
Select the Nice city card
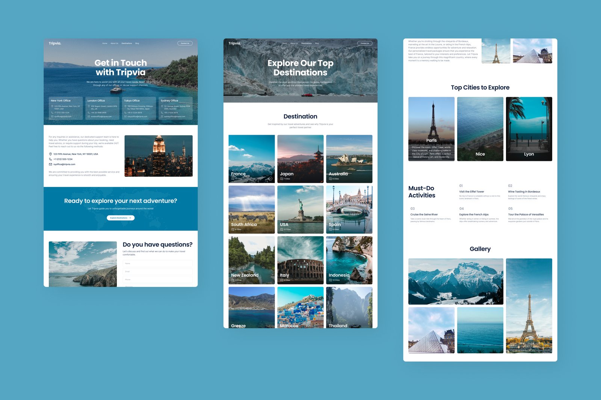[x=480, y=129]
